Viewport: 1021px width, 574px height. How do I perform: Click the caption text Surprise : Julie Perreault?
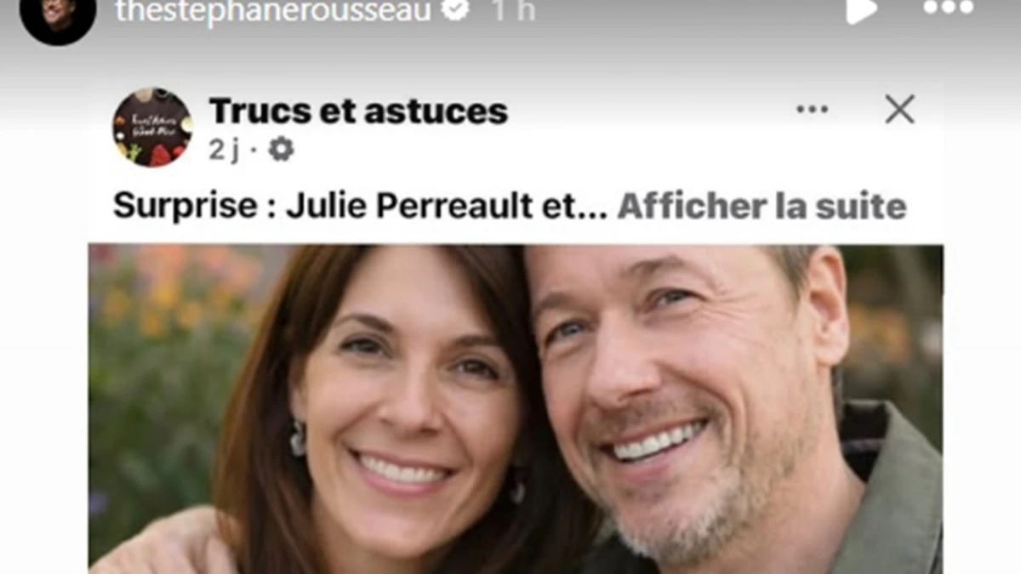coord(335,206)
